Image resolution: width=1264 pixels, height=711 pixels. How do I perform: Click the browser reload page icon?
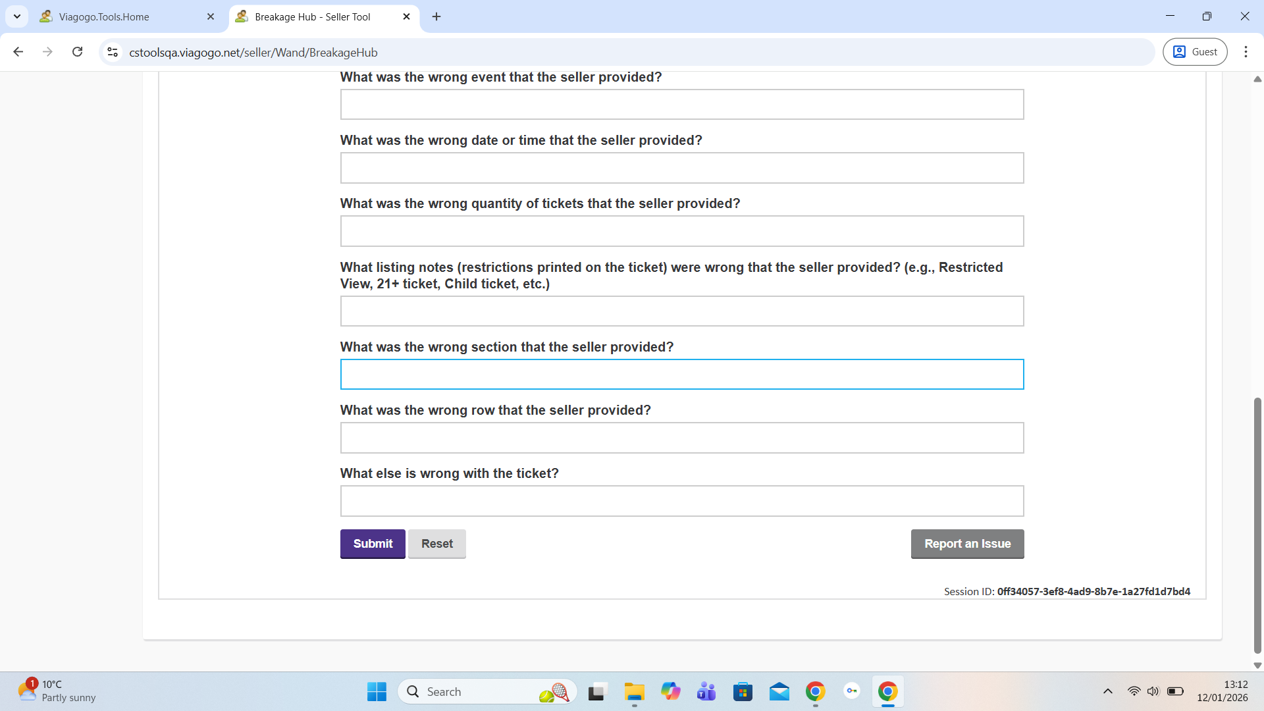click(x=78, y=52)
